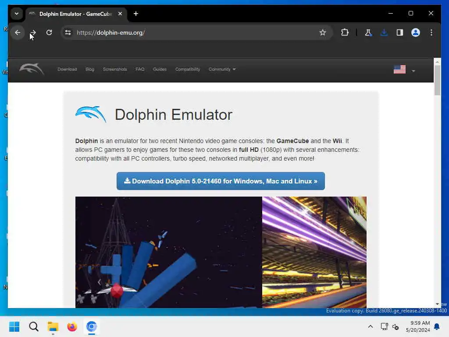Open the Screenshots nav link
The width and height of the screenshot is (449, 337).
115,69
